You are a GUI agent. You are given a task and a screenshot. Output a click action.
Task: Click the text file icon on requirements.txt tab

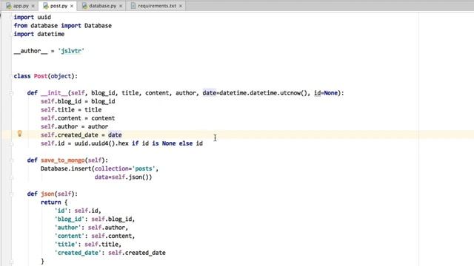click(x=133, y=6)
